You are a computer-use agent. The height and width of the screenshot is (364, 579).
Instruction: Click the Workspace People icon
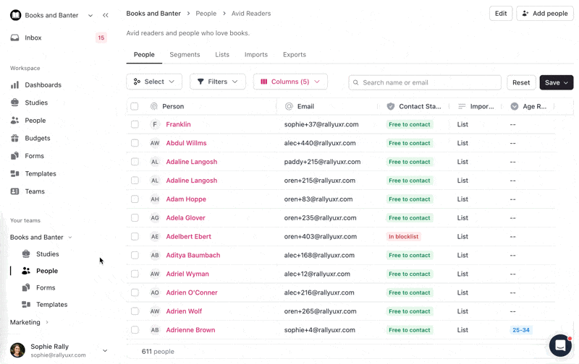(14, 120)
